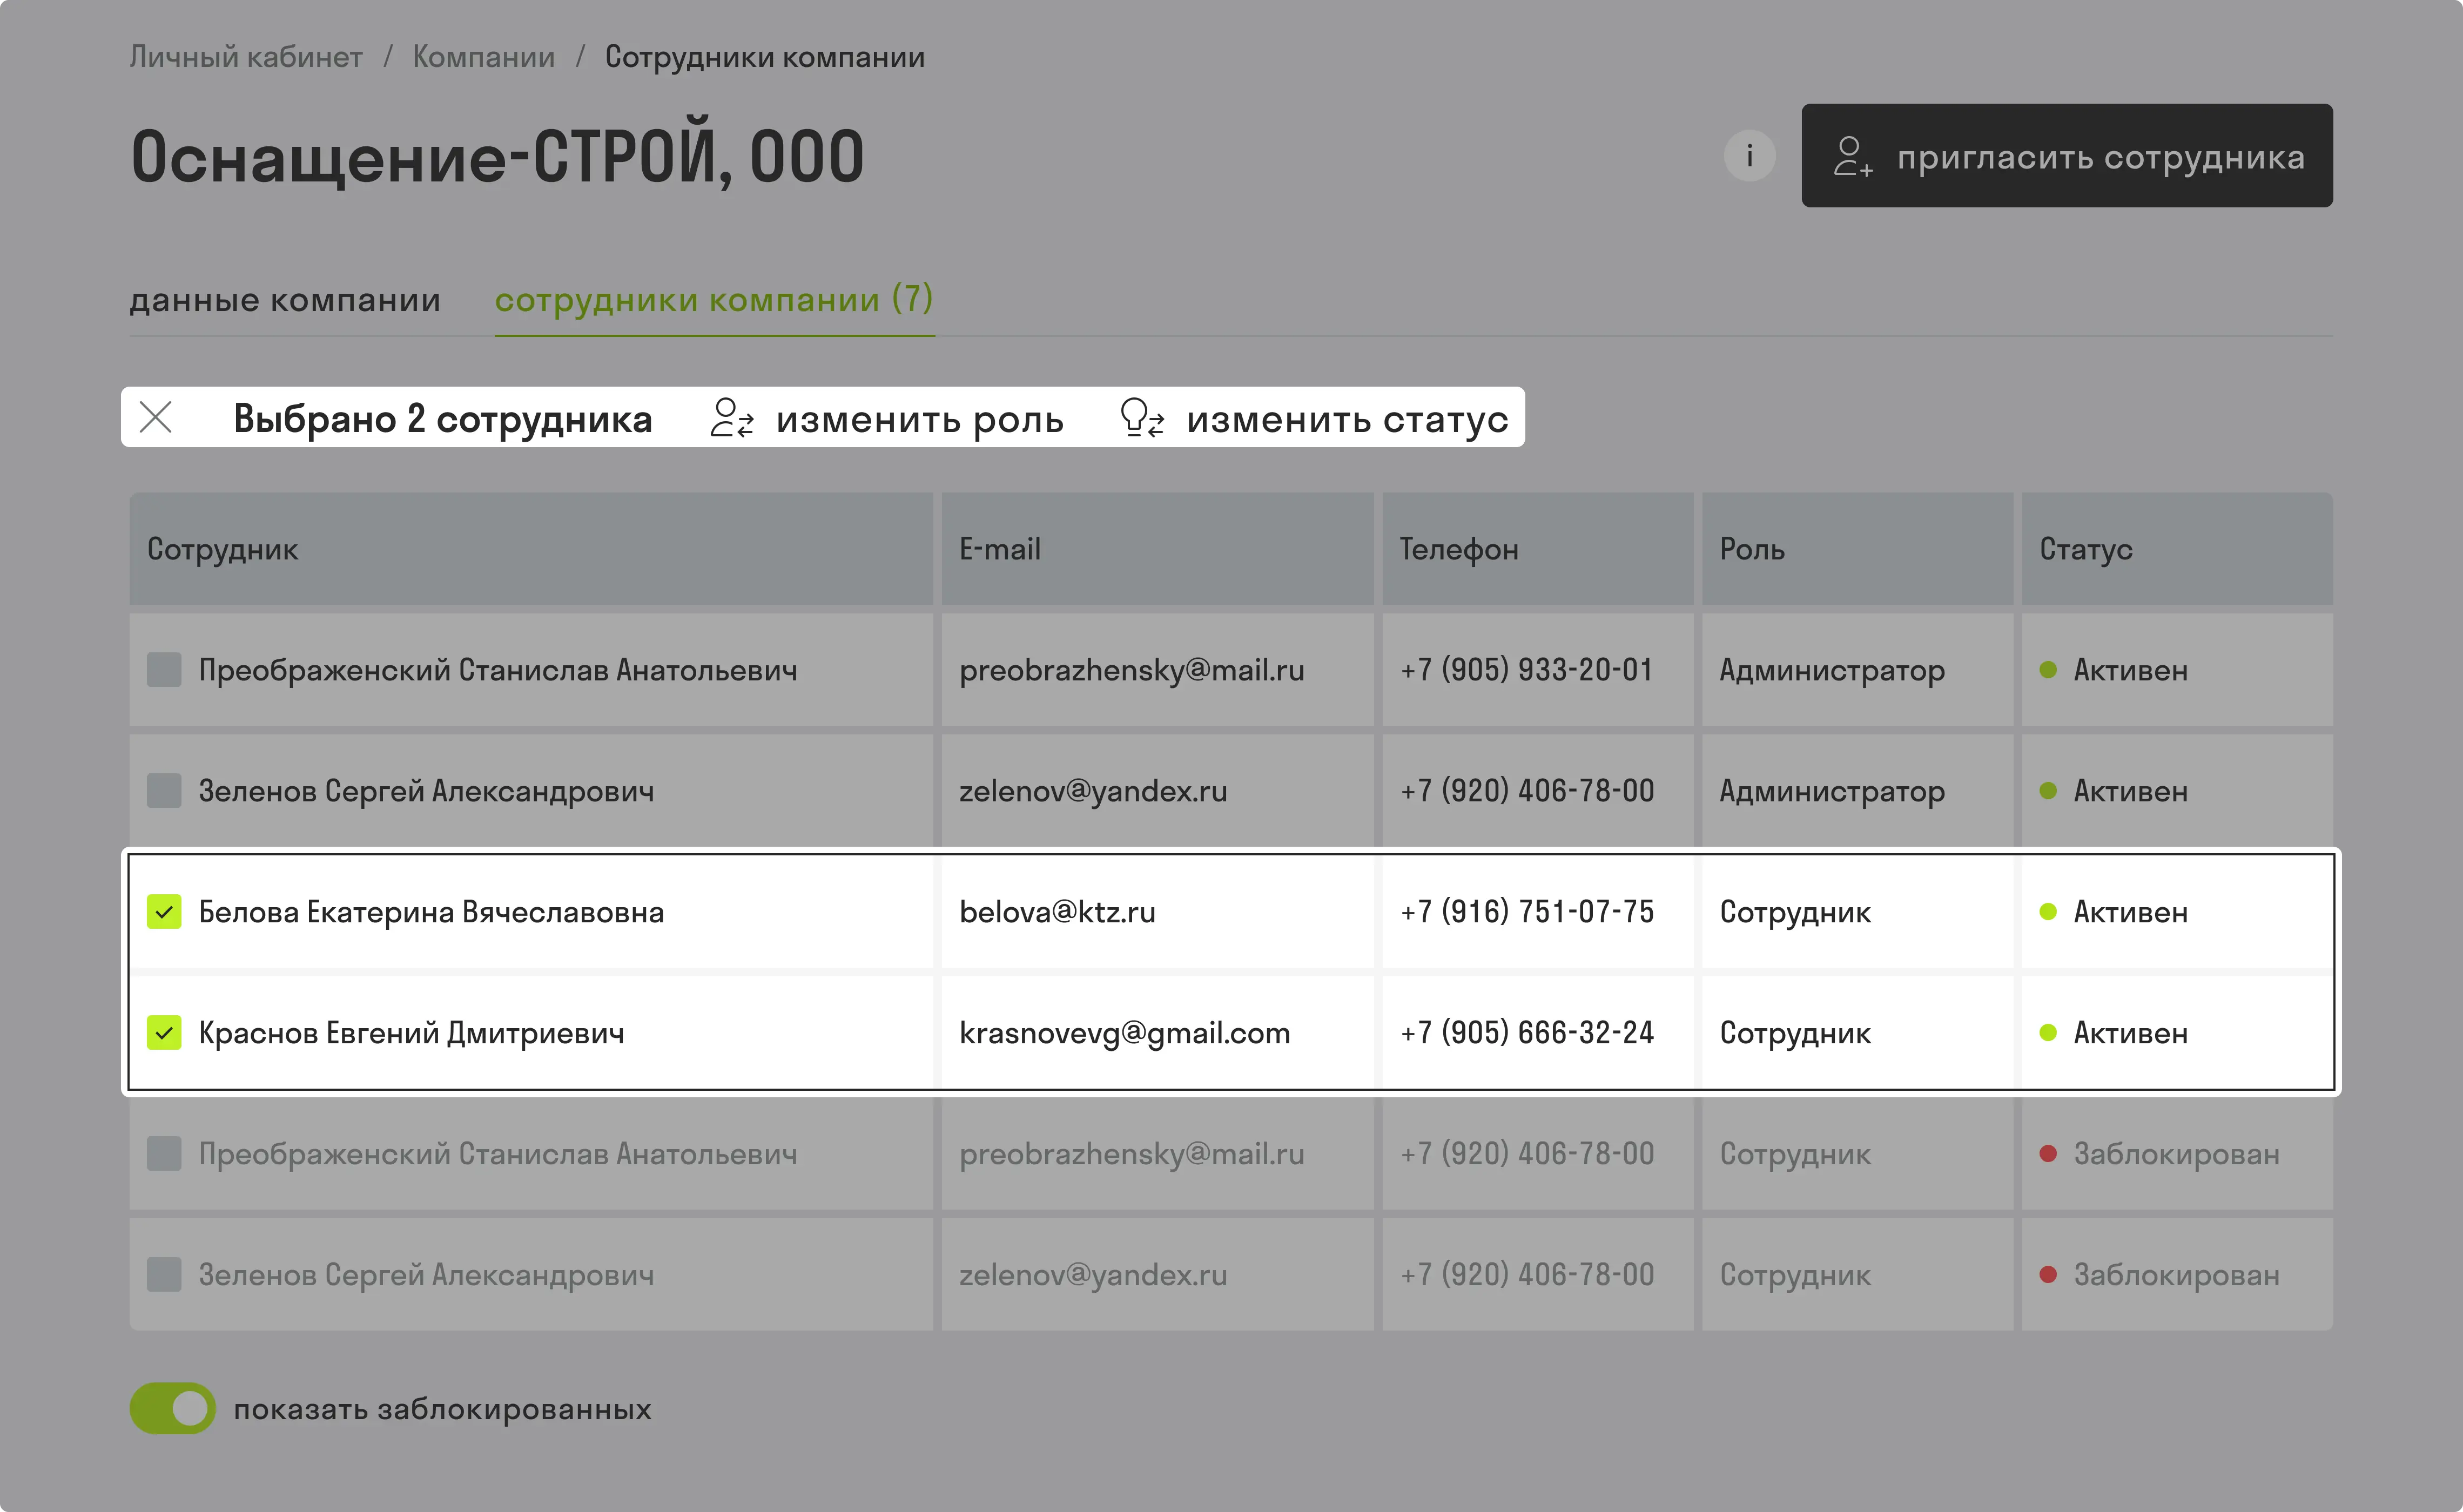This screenshot has width=2463, height=1512.
Task: Click the change status lightbulb icon
Action: point(1142,418)
